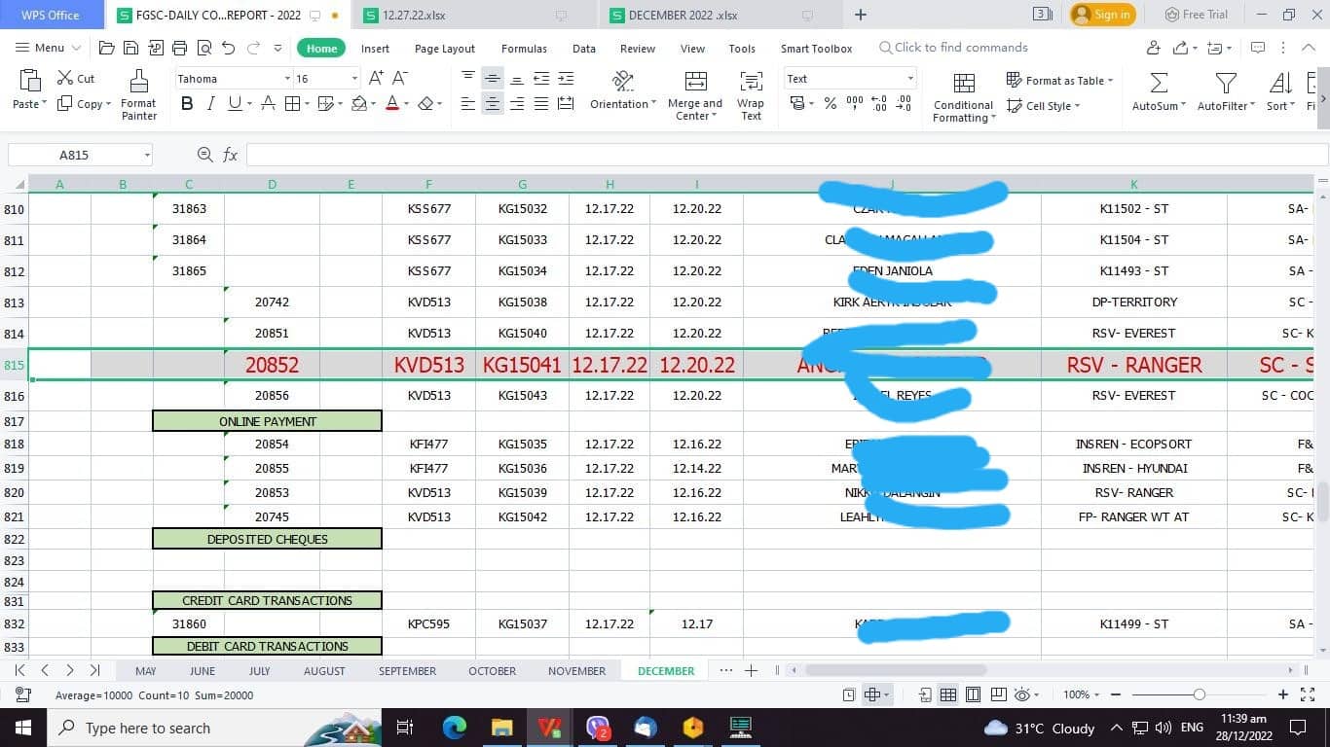
Task: Open the font name dropdown showing Tahoma
Action: [x=287, y=79]
